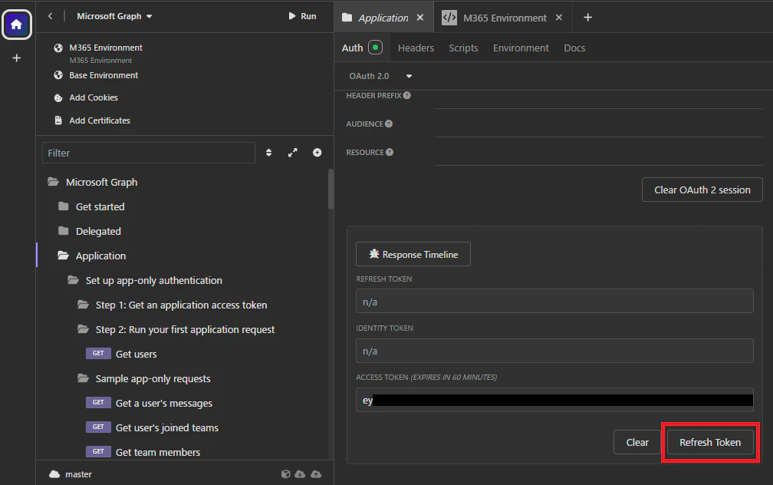This screenshot has height=485, width=773.
Task: Switch to the M365 Environment tab
Action: coord(505,18)
